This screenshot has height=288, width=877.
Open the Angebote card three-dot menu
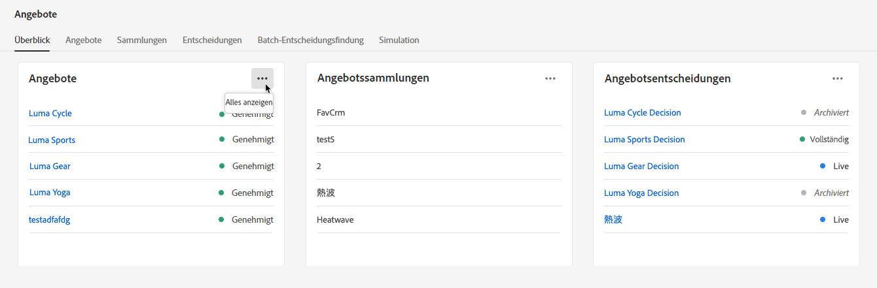pyautogui.click(x=262, y=78)
